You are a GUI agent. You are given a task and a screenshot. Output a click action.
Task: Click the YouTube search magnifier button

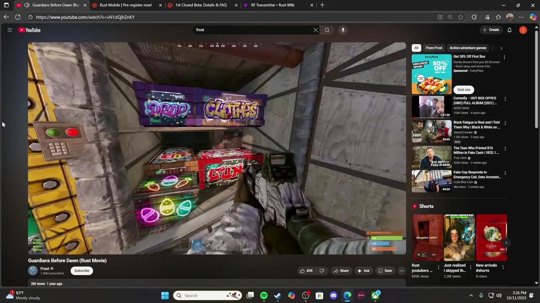[327, 30]
